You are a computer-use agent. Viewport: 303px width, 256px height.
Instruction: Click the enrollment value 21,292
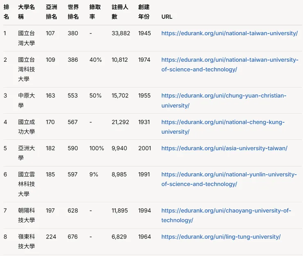coord(120,122)
